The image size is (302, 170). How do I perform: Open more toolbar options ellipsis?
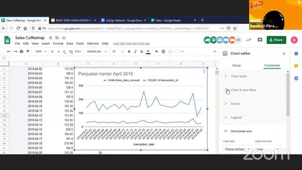(182, 51)
